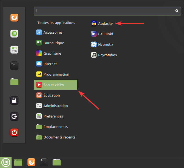This screenshot has width=184, height=168.
Task: Launch Celluloid by its name
Action: [106, 34]
